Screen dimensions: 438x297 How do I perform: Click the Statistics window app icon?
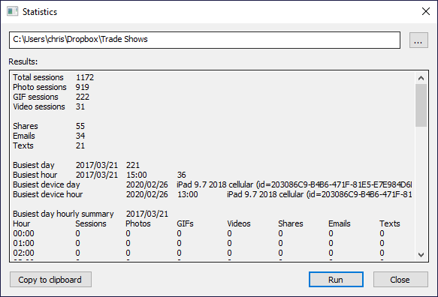point(12,12)
